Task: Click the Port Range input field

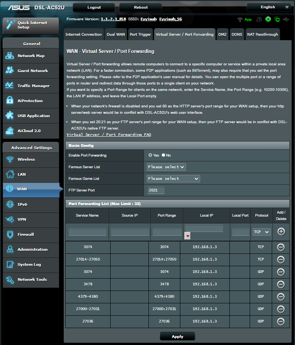Action: [x=167, y=232]
